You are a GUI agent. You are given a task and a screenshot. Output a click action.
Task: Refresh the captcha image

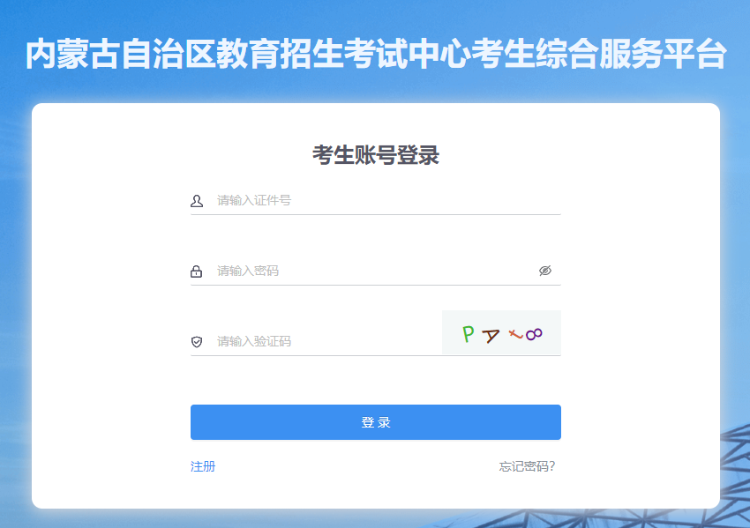pyautogui.click(x=501, y=333)
